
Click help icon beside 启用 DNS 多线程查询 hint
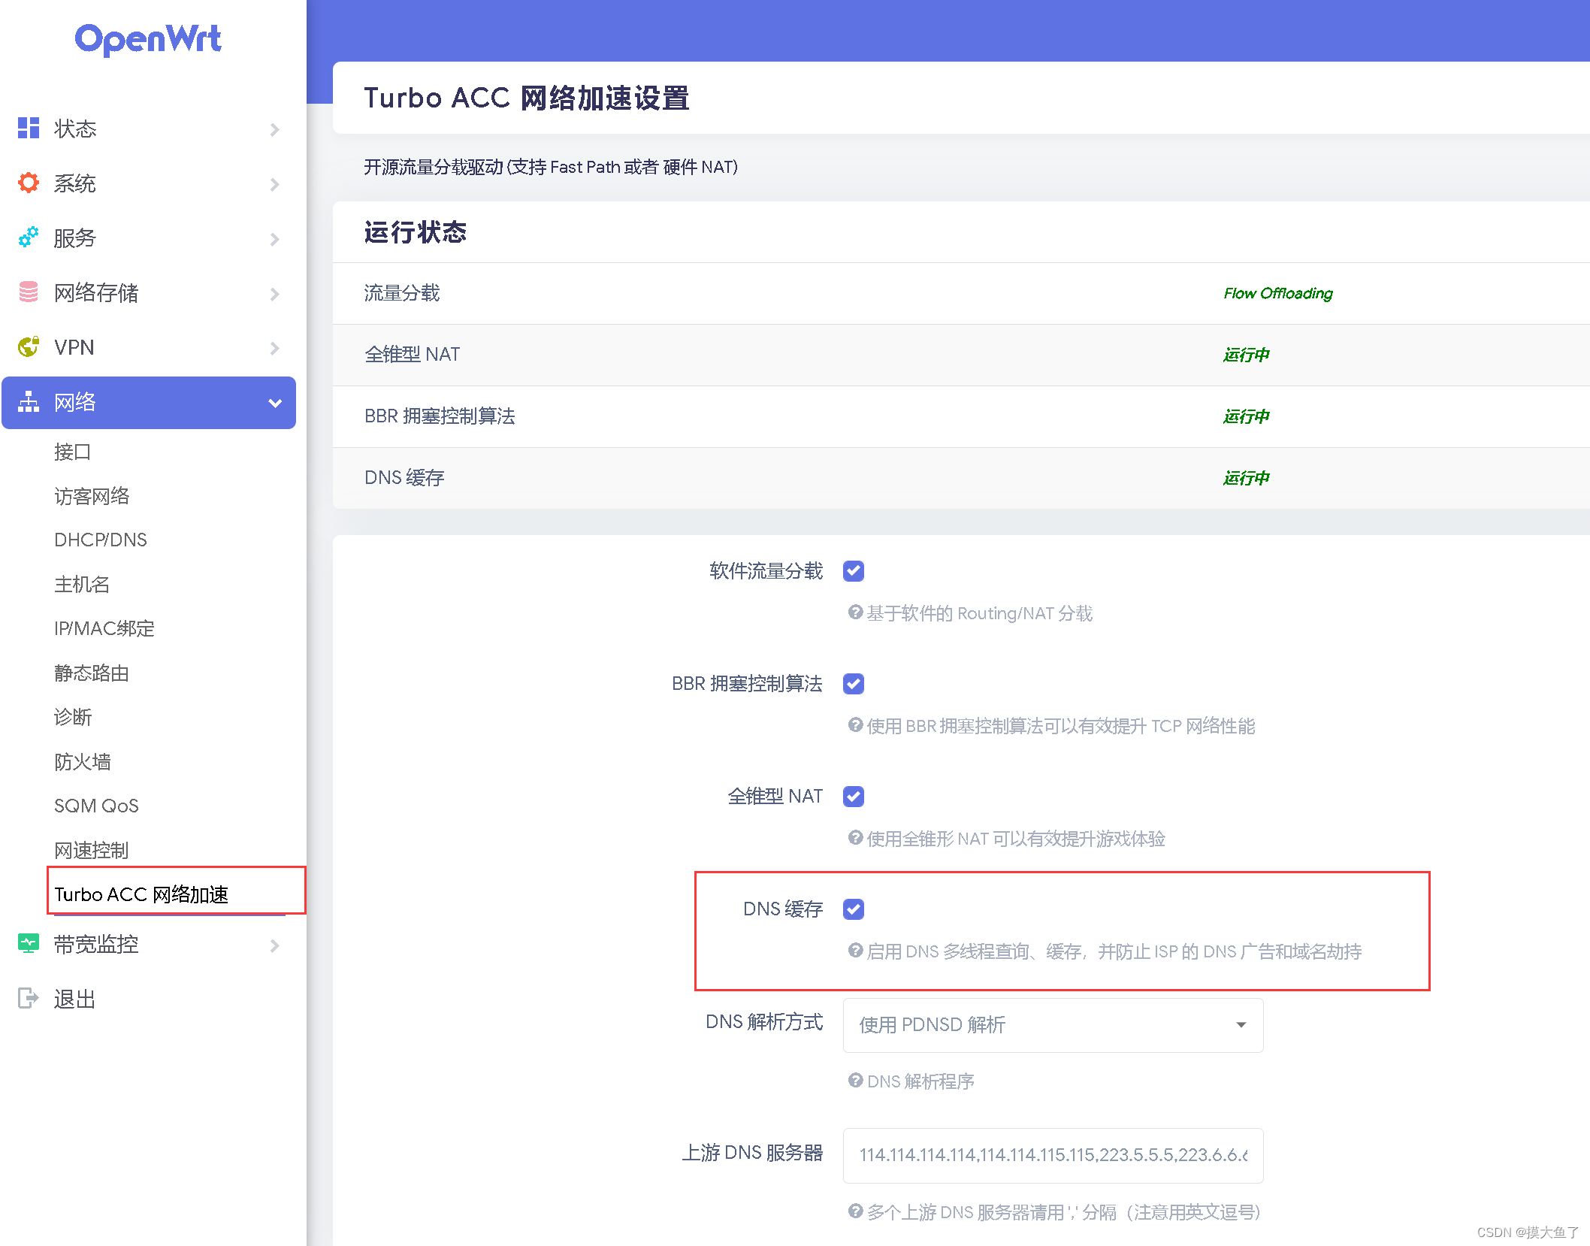855,951
